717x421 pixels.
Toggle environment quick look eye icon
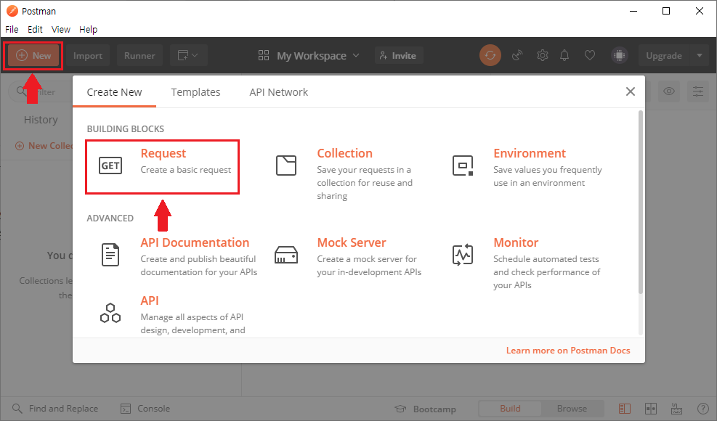tap(669, 91)
